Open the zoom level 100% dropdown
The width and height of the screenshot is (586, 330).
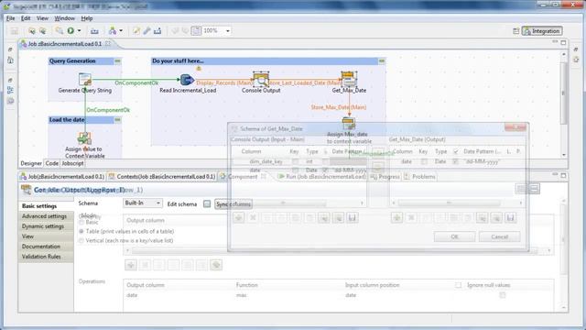(228, 30)
